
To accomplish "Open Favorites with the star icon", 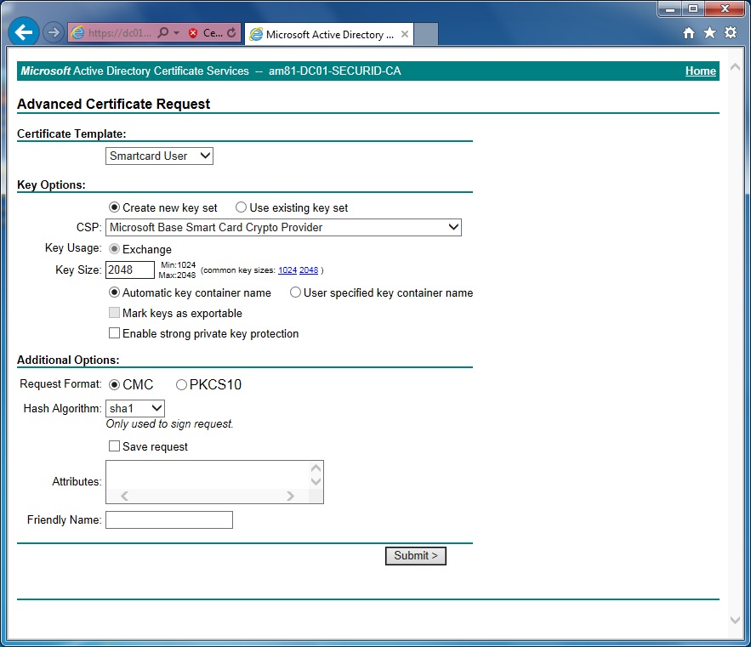I will 709,33.
